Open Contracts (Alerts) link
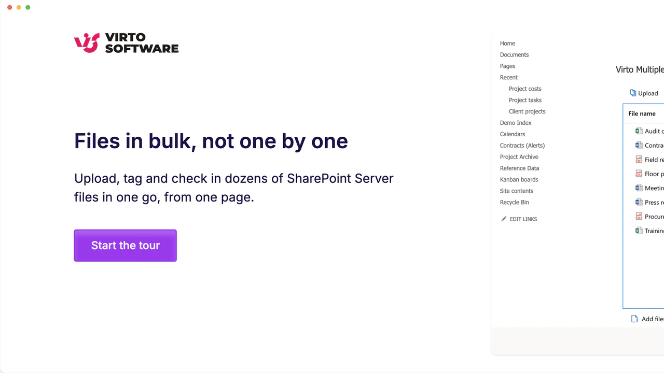The width and height of the screenshot is (664, 373). [x=522, y=146]
